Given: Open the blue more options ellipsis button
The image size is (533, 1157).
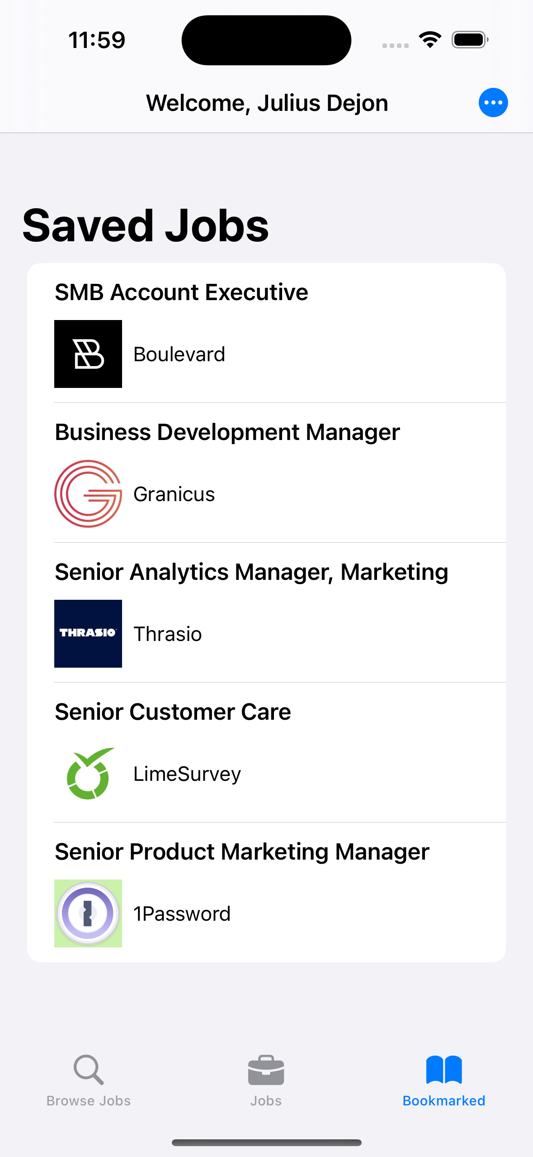Looking at the screenshot, I should click(x=493, y=103).
